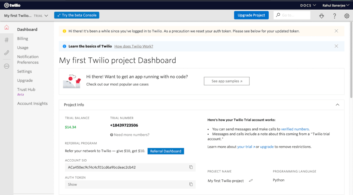This screenshot has width=353, height=195.
Task: Dismiss the auth token reset warning
Action: [336, 31]
